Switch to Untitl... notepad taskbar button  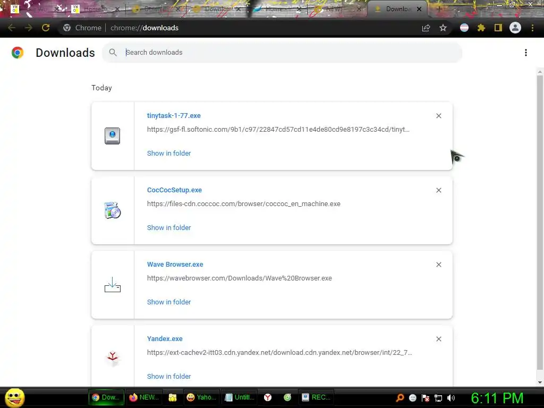pyautogui.click(x=240, y=397)
